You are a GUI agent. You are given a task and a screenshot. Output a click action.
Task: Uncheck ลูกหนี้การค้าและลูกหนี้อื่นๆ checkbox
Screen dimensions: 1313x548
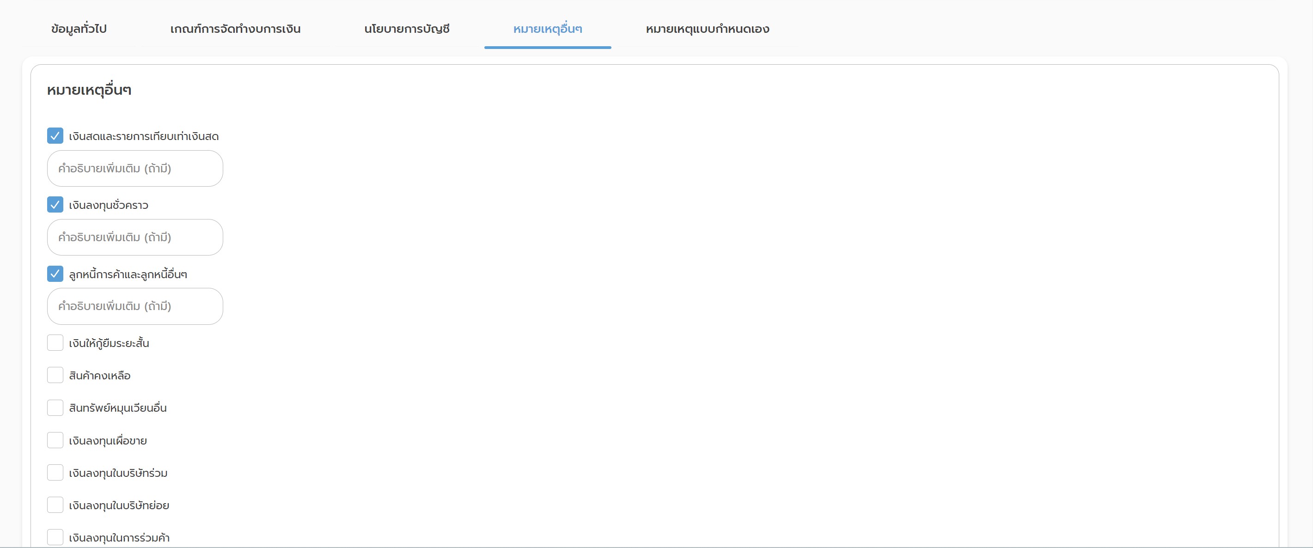pos(55,274)
